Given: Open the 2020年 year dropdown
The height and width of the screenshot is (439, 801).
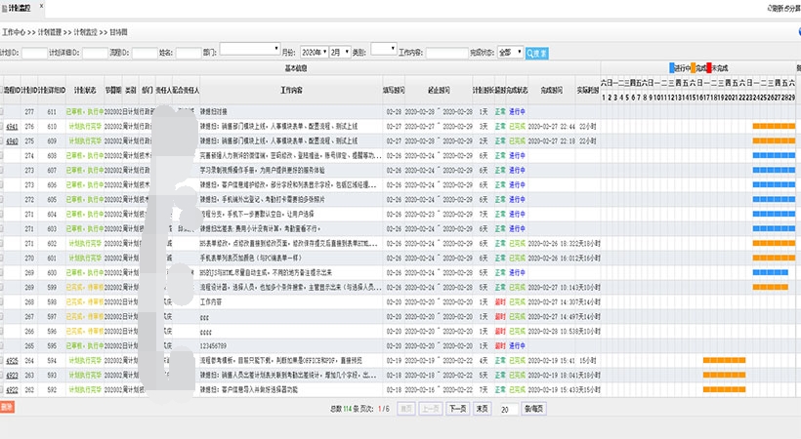Looking at the screenshot, I should (314, 52).
